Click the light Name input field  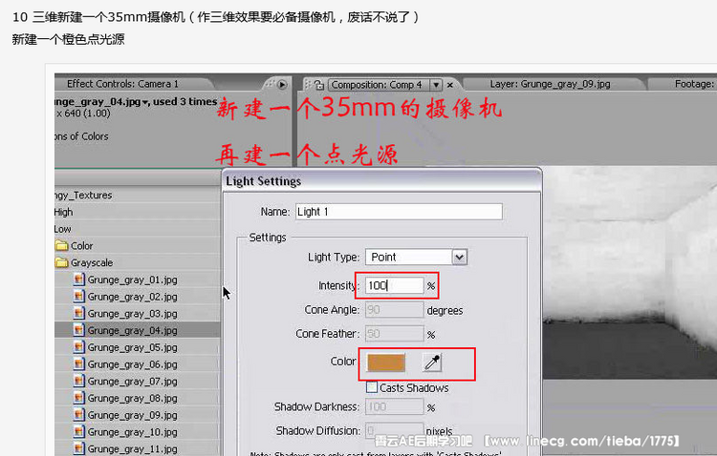pos(399,212)
